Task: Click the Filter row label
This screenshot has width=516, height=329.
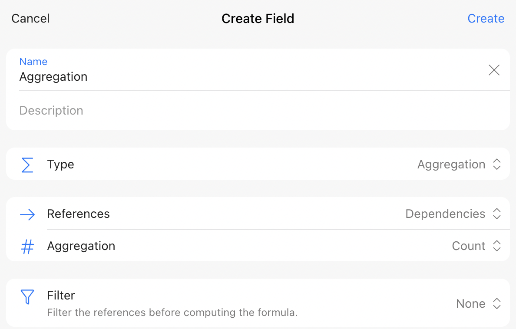Action: coord(61,296)
